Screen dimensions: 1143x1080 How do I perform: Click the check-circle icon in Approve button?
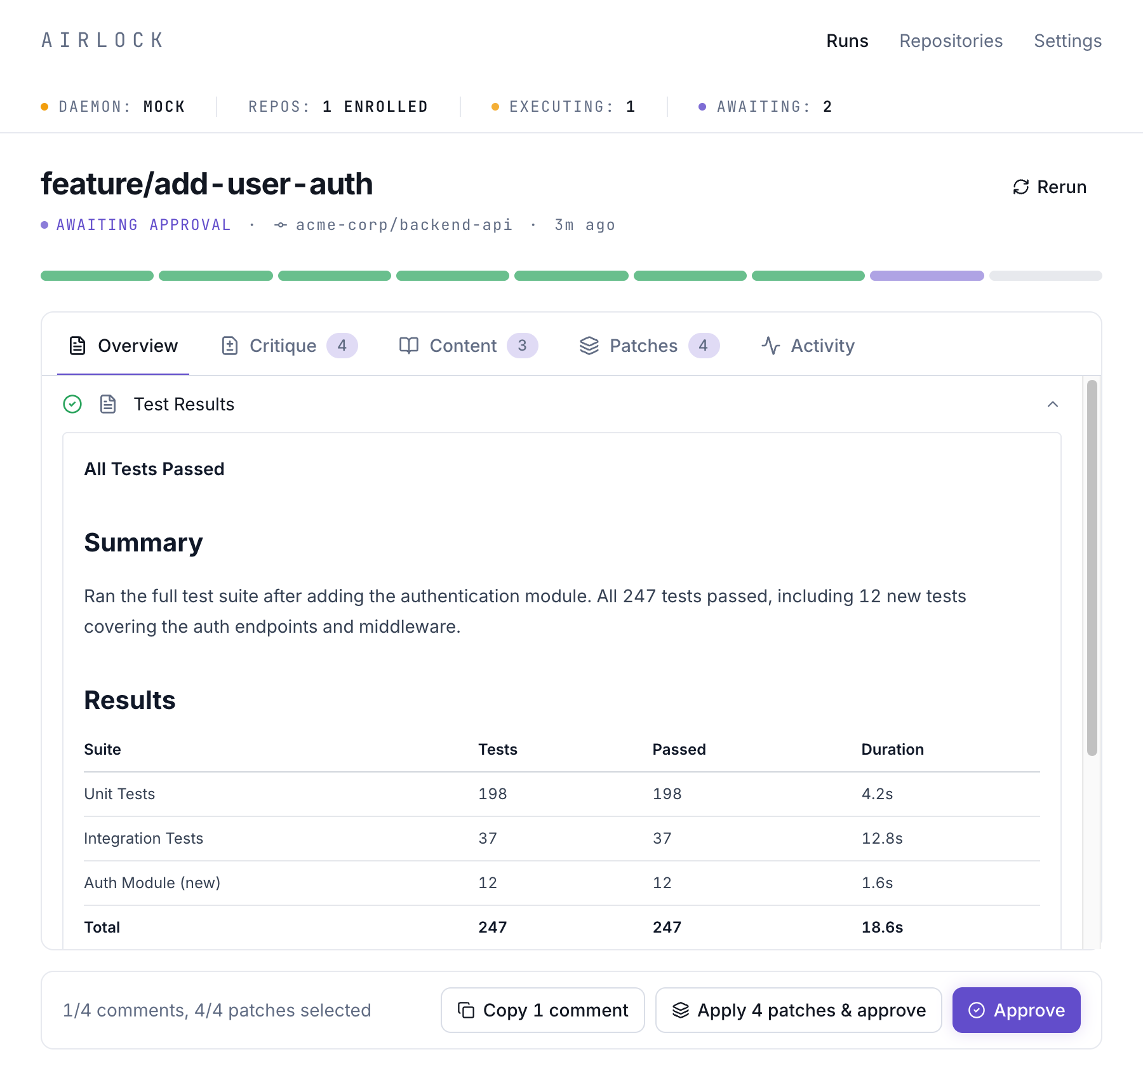click(x=977, y=1009)
